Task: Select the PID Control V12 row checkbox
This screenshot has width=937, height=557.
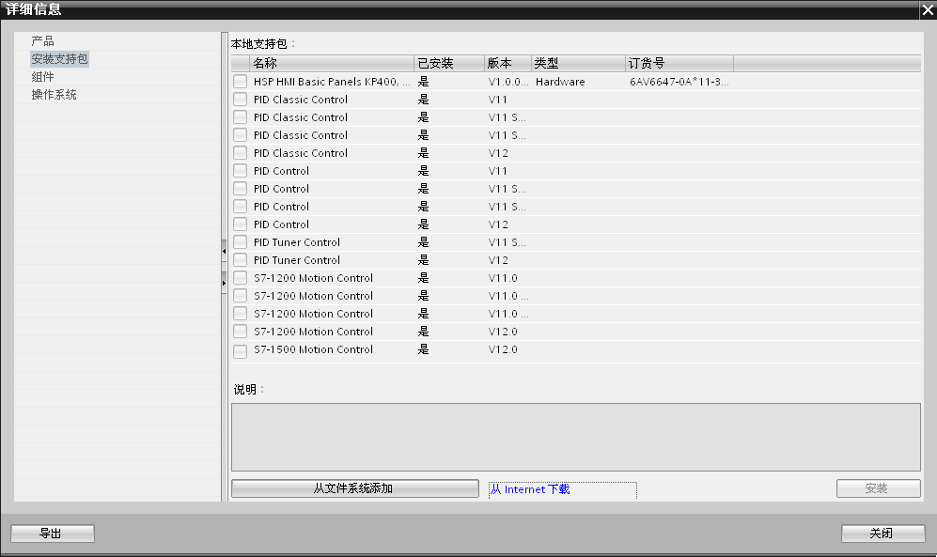Action: tap(241, 224)
